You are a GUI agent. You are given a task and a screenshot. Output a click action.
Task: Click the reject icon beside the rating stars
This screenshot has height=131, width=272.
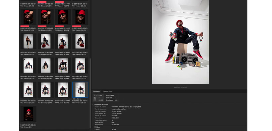pyautogui.click(x=73, y=99)
